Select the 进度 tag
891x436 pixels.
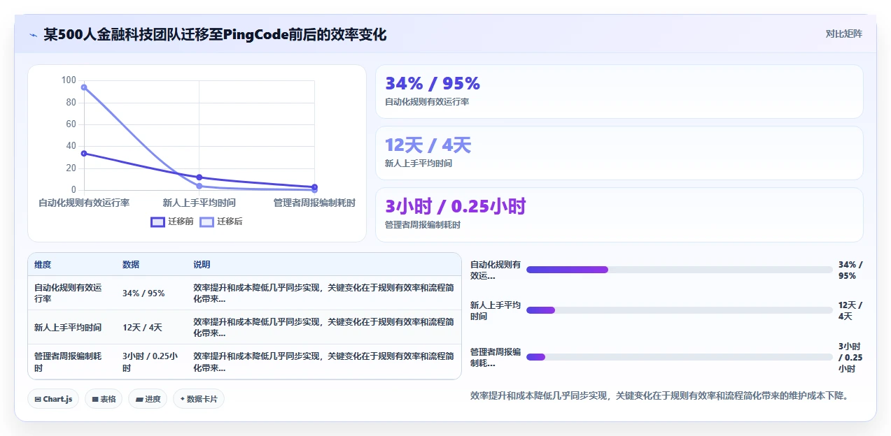coord(148,399)
